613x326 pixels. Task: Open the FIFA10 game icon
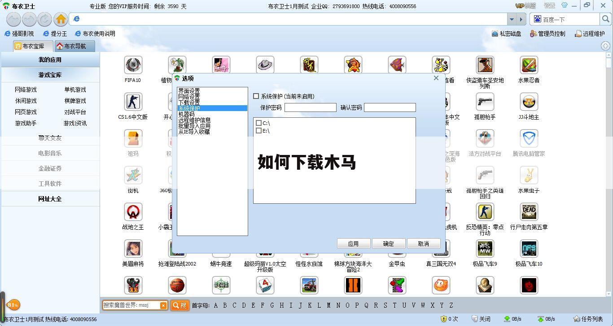(133, 65)
